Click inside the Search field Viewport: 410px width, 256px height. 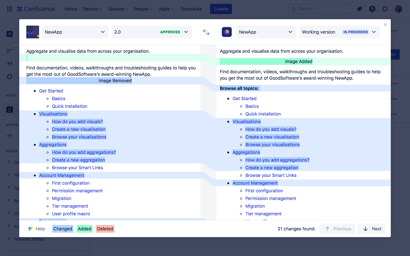pyautogui.click(x=320, y=9)
